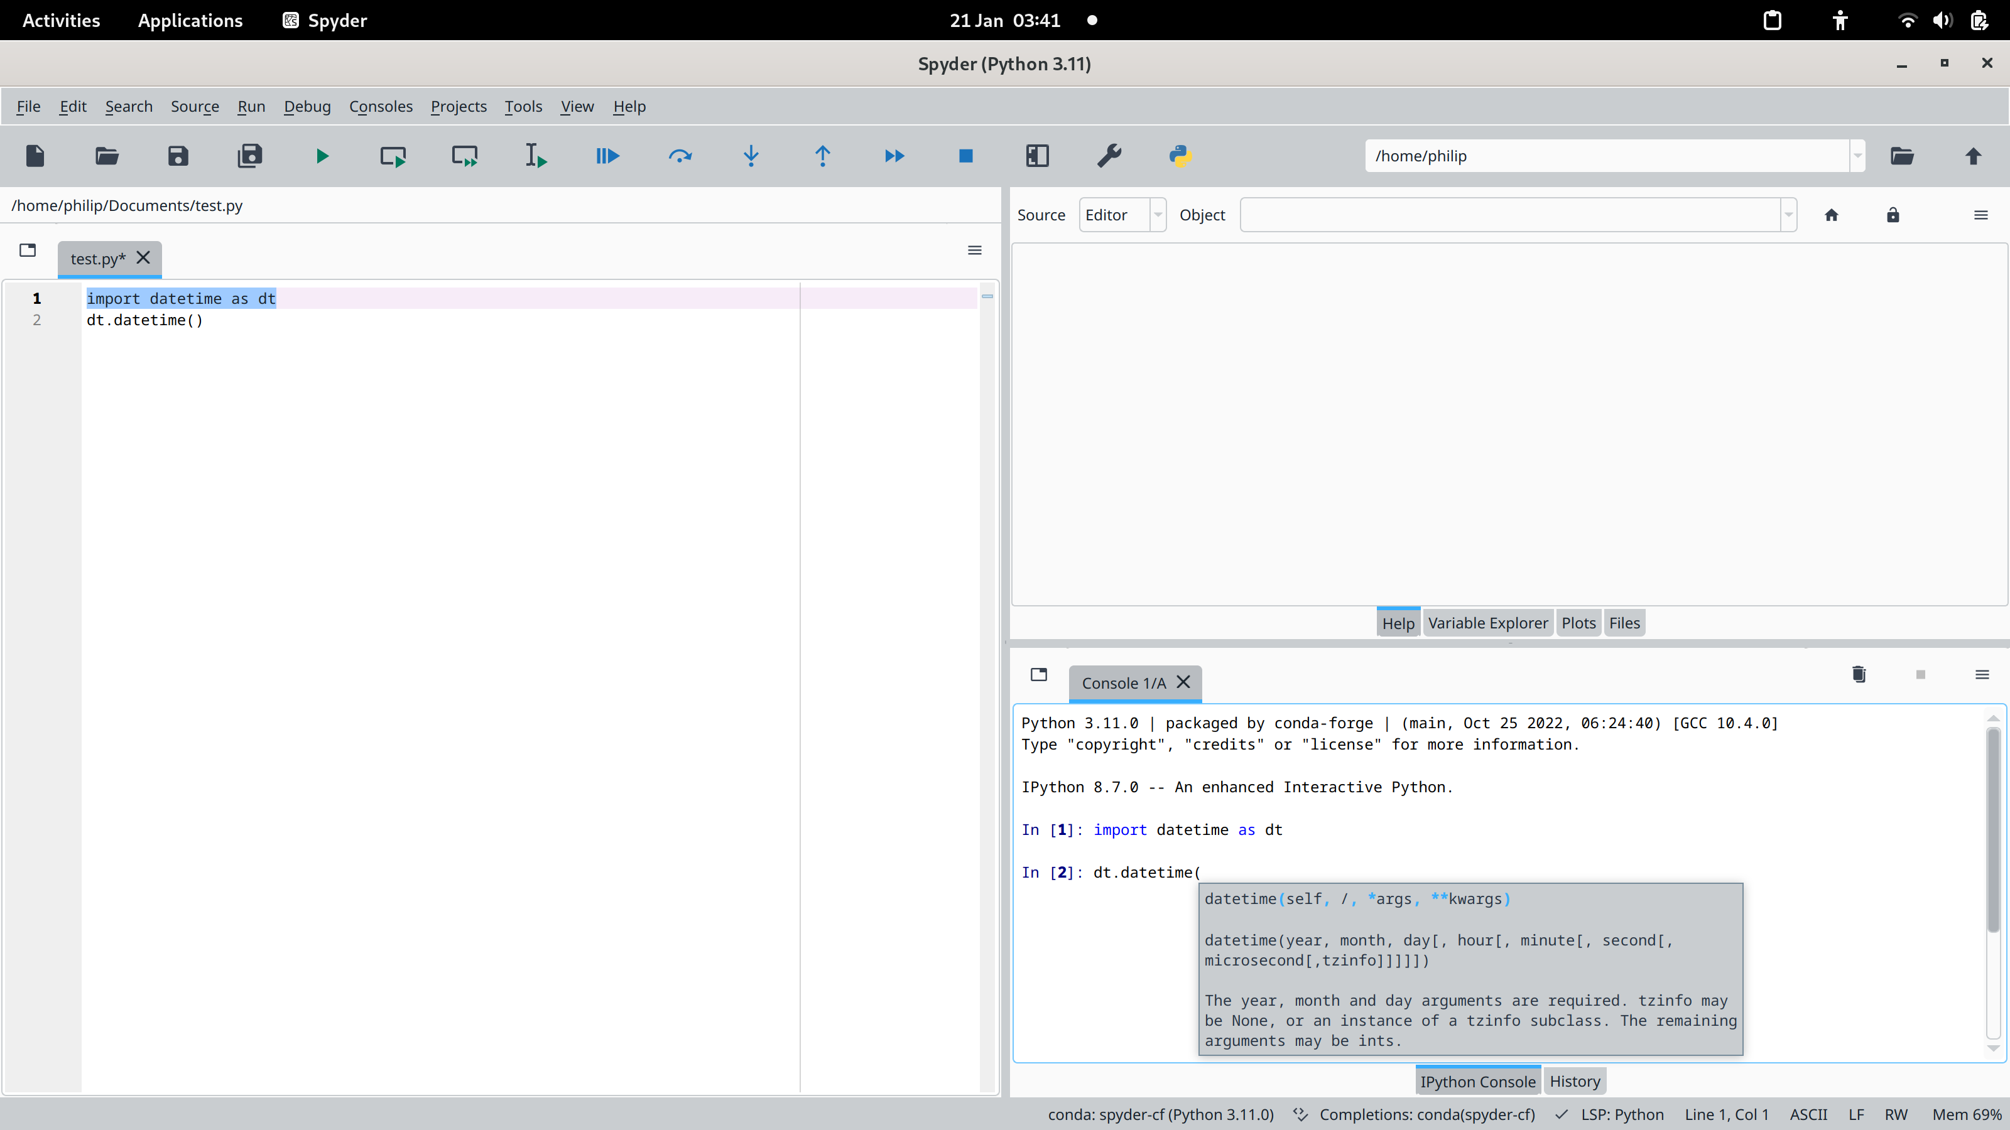Toggle the Help pane lock icon
Image resolution: width=2010 pixels, height=1130 pixels.
coord(1893,215)
